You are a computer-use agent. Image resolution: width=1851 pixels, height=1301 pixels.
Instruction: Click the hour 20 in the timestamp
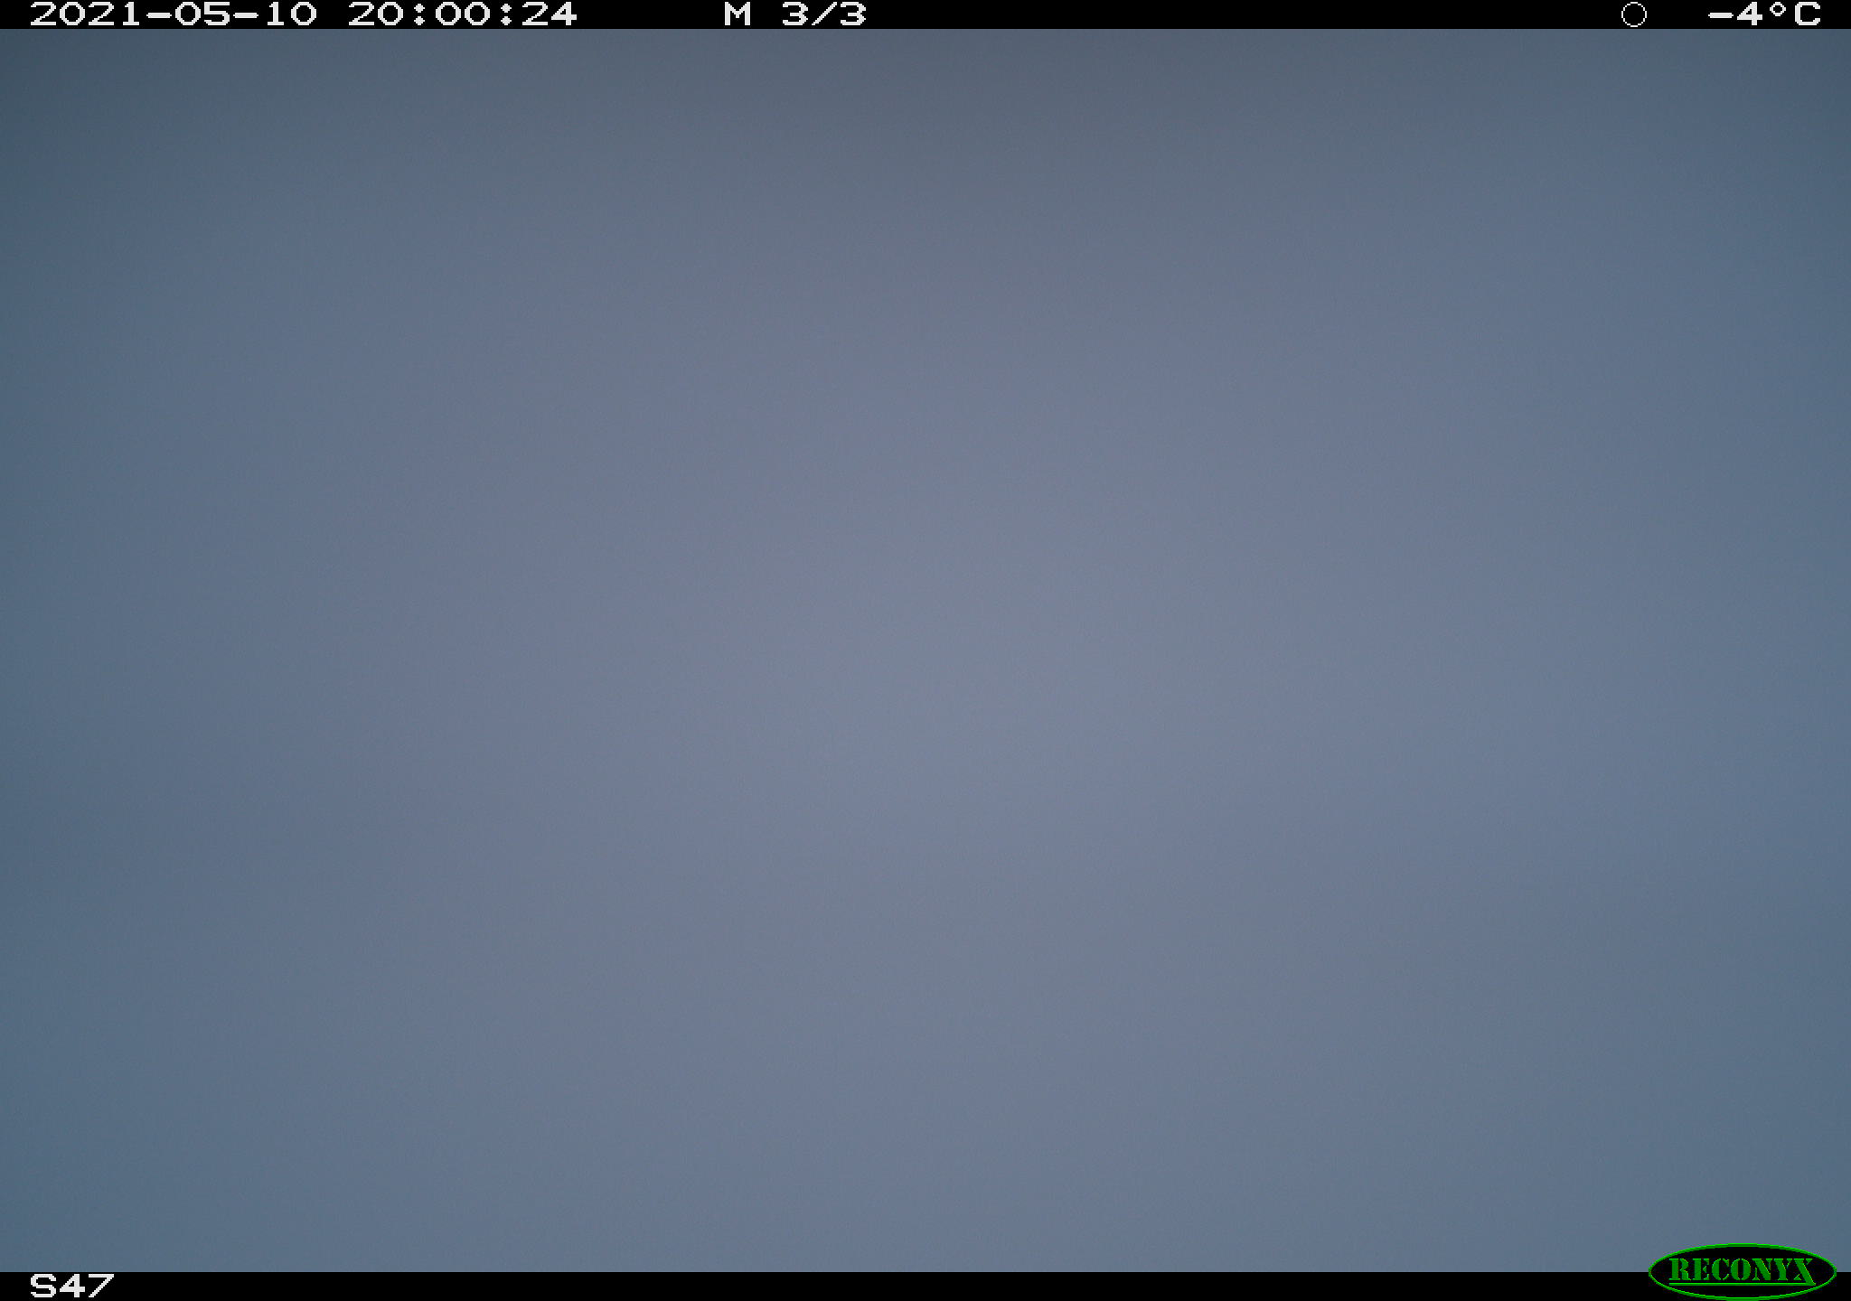(x=376, y=14)
